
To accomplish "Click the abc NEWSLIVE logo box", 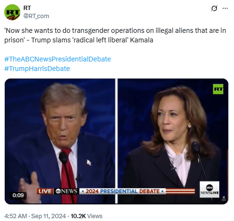I will click(209, 190).
